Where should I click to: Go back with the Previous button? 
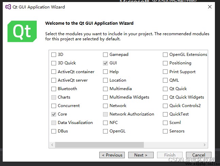[112, 155]
